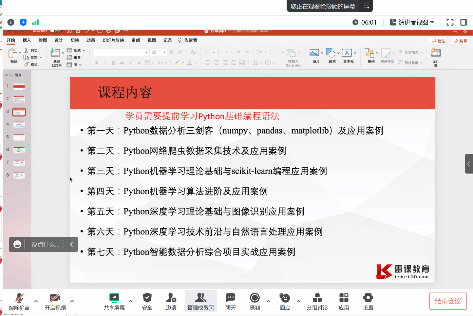Click the 共享屏幕 share screen icon
Viewport: 473px width, 316px height.
(x=114, y=298)
